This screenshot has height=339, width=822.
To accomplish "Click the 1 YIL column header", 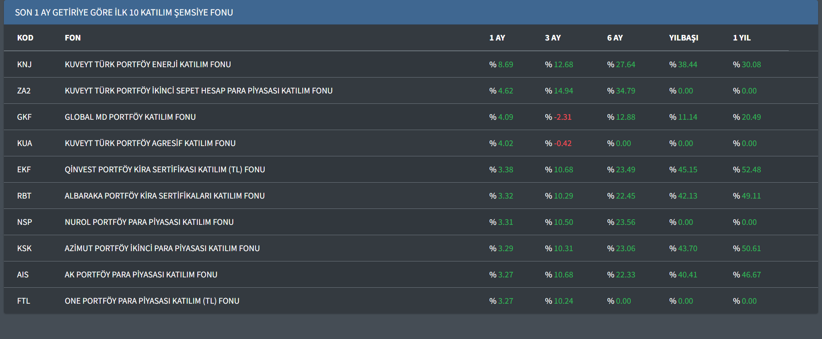I will (x=741, y=38).
